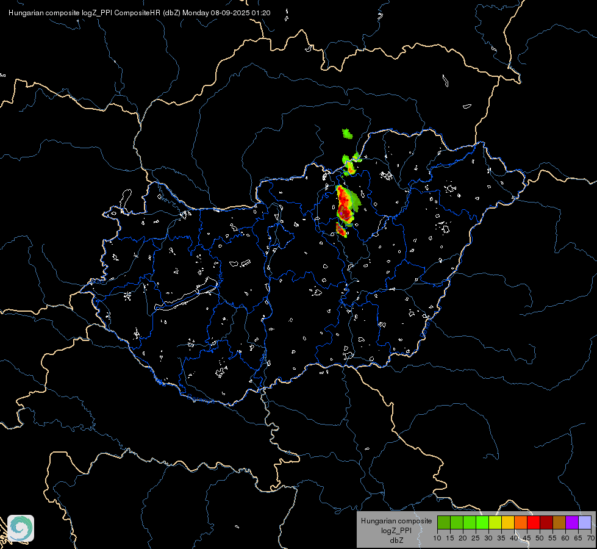Pick the 55–60 dBZ brown legend swatch

(559, 523)
